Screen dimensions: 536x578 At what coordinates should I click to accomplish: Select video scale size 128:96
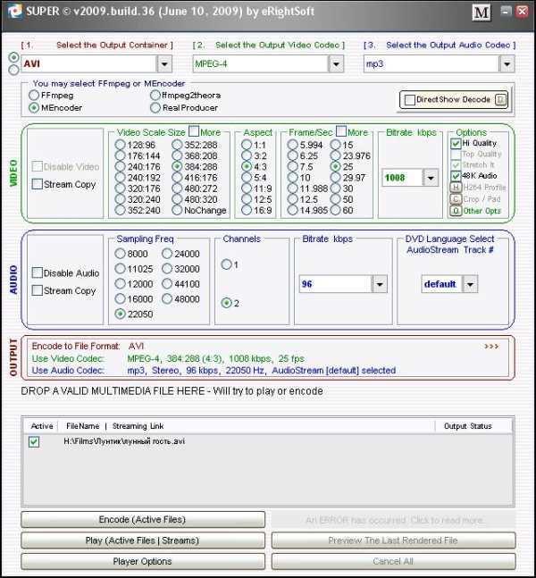coord(120,145)
